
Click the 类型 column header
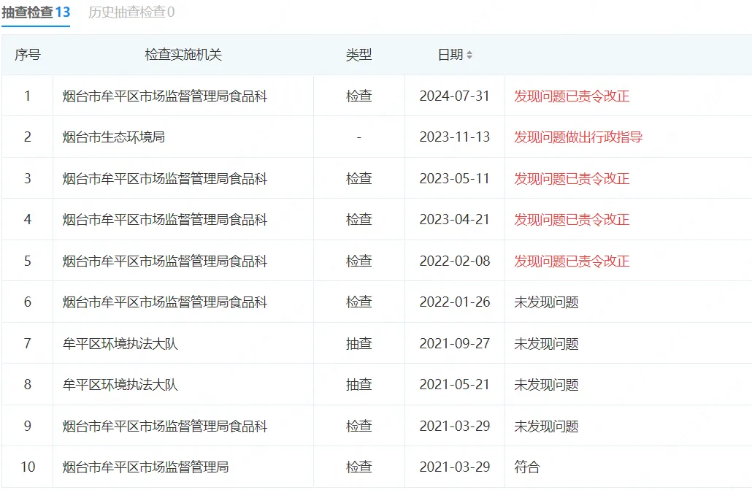click(358, 55)
